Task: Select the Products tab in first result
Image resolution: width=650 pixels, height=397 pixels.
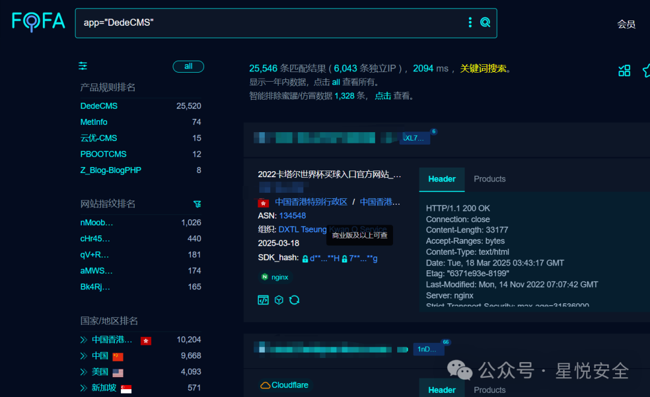Action: (489, 179)
